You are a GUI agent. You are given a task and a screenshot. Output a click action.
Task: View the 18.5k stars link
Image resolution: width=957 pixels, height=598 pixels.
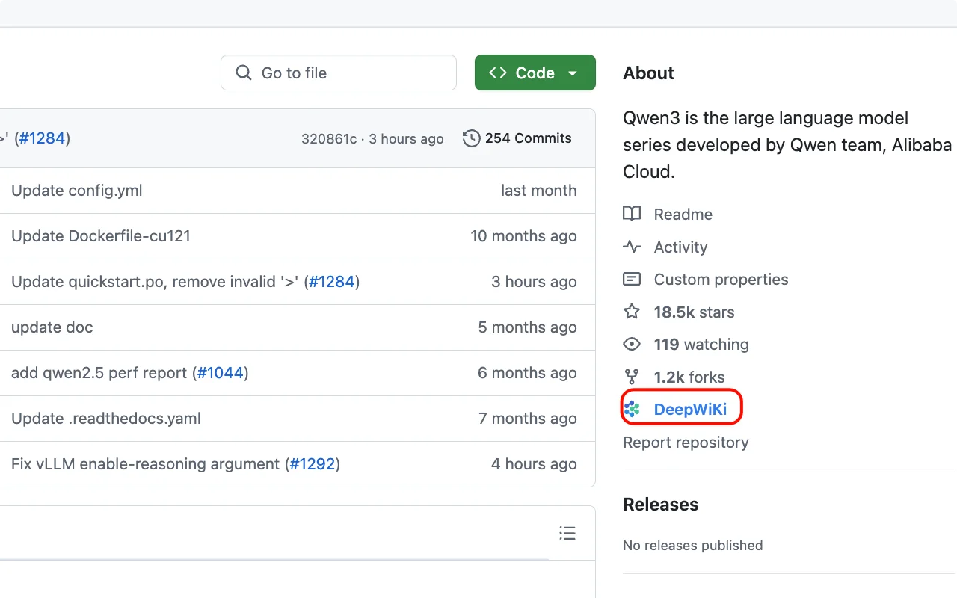(694, 312)
